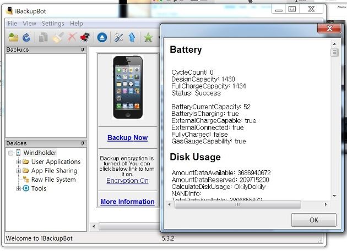
Task: Click the blue refresh arrow toolbar icon
Action: [x=26, y=37]
